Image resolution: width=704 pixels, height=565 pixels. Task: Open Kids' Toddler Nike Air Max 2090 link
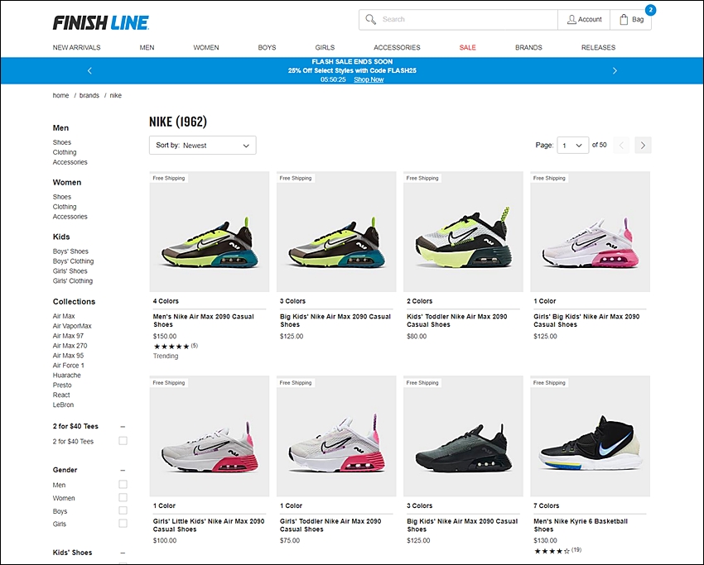point(457,321)
